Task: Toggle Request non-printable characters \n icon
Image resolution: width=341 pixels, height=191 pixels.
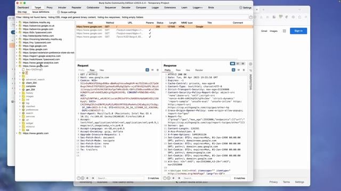Action: pos(152,70)
